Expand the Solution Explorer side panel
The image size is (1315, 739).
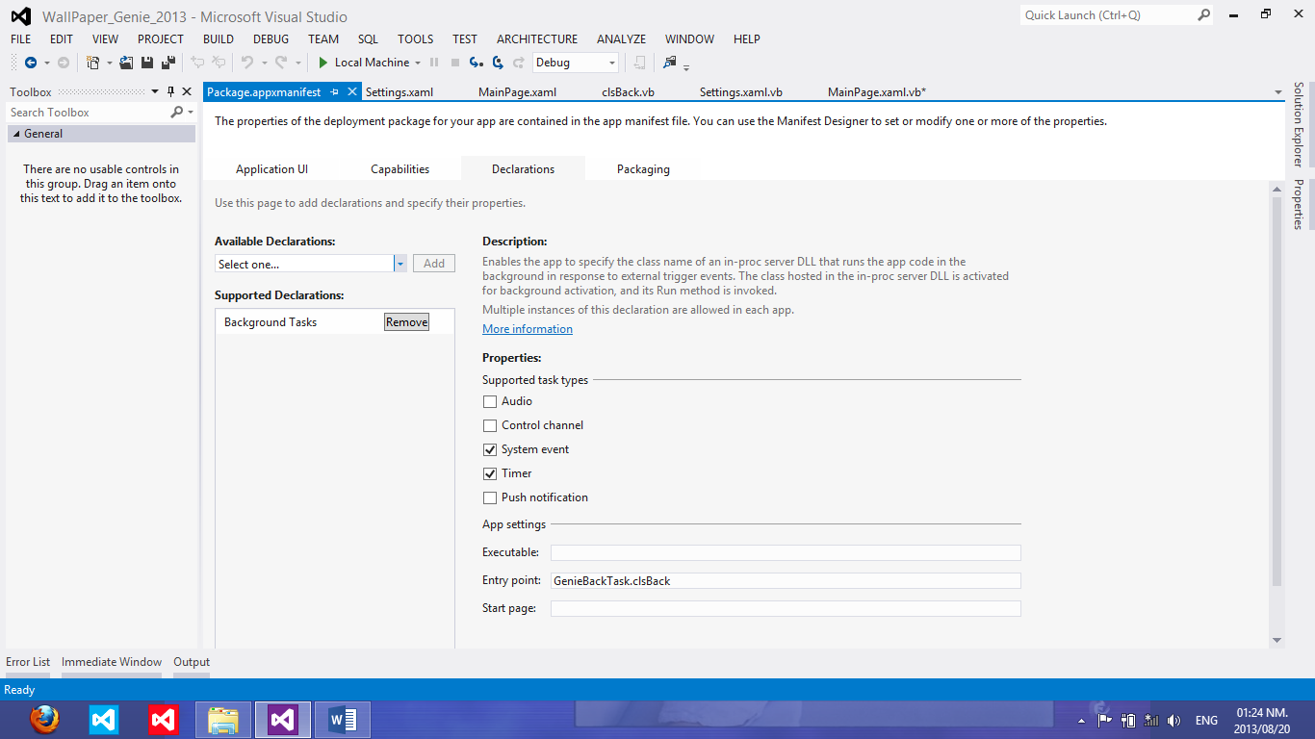pos(1299,125)
